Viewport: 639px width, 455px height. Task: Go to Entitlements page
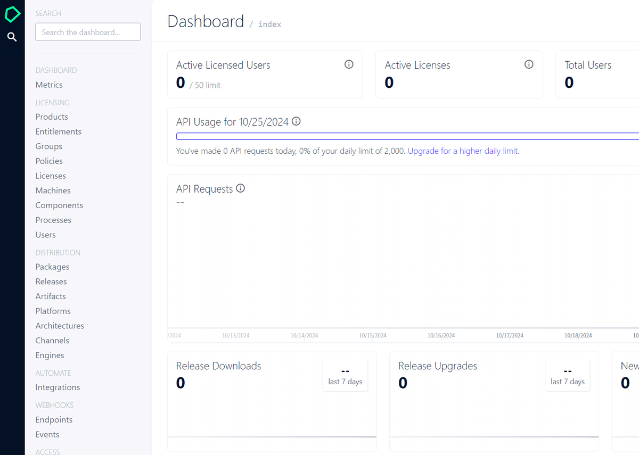tap(59, 131)
